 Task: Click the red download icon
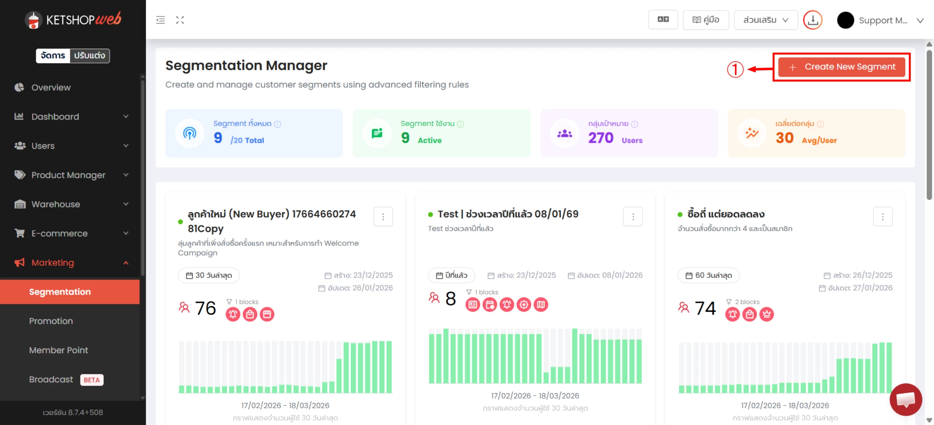(x=813, y=20)
